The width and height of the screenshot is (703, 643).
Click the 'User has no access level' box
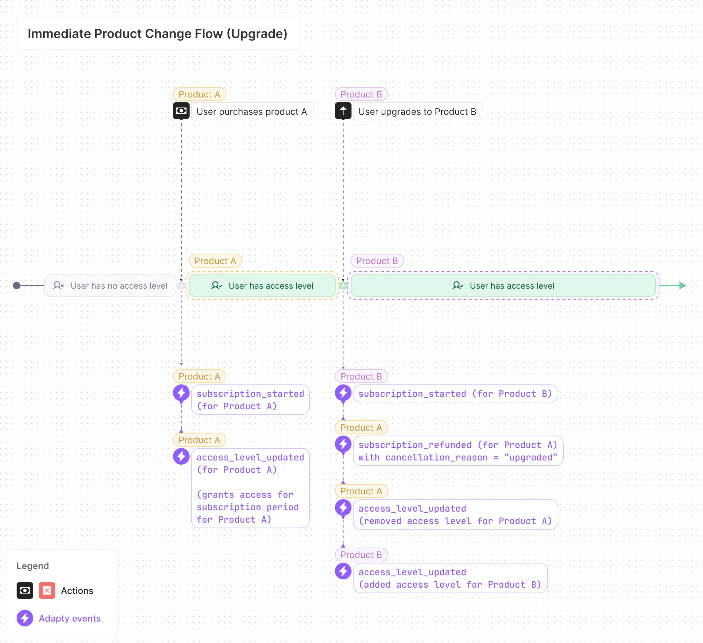click(x=111, y=286)
